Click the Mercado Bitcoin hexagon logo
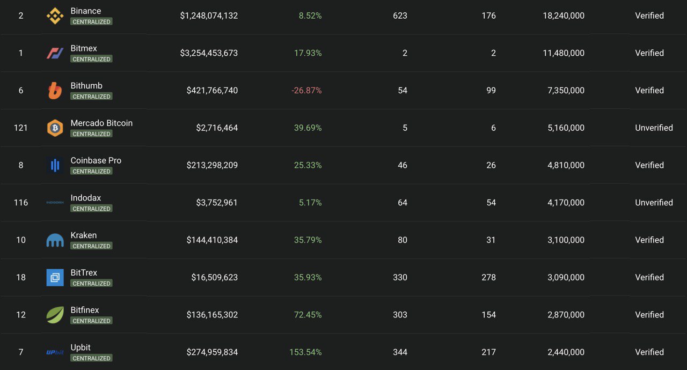The image size is (687, 370). pyautogui.click(x=55, y=128)
